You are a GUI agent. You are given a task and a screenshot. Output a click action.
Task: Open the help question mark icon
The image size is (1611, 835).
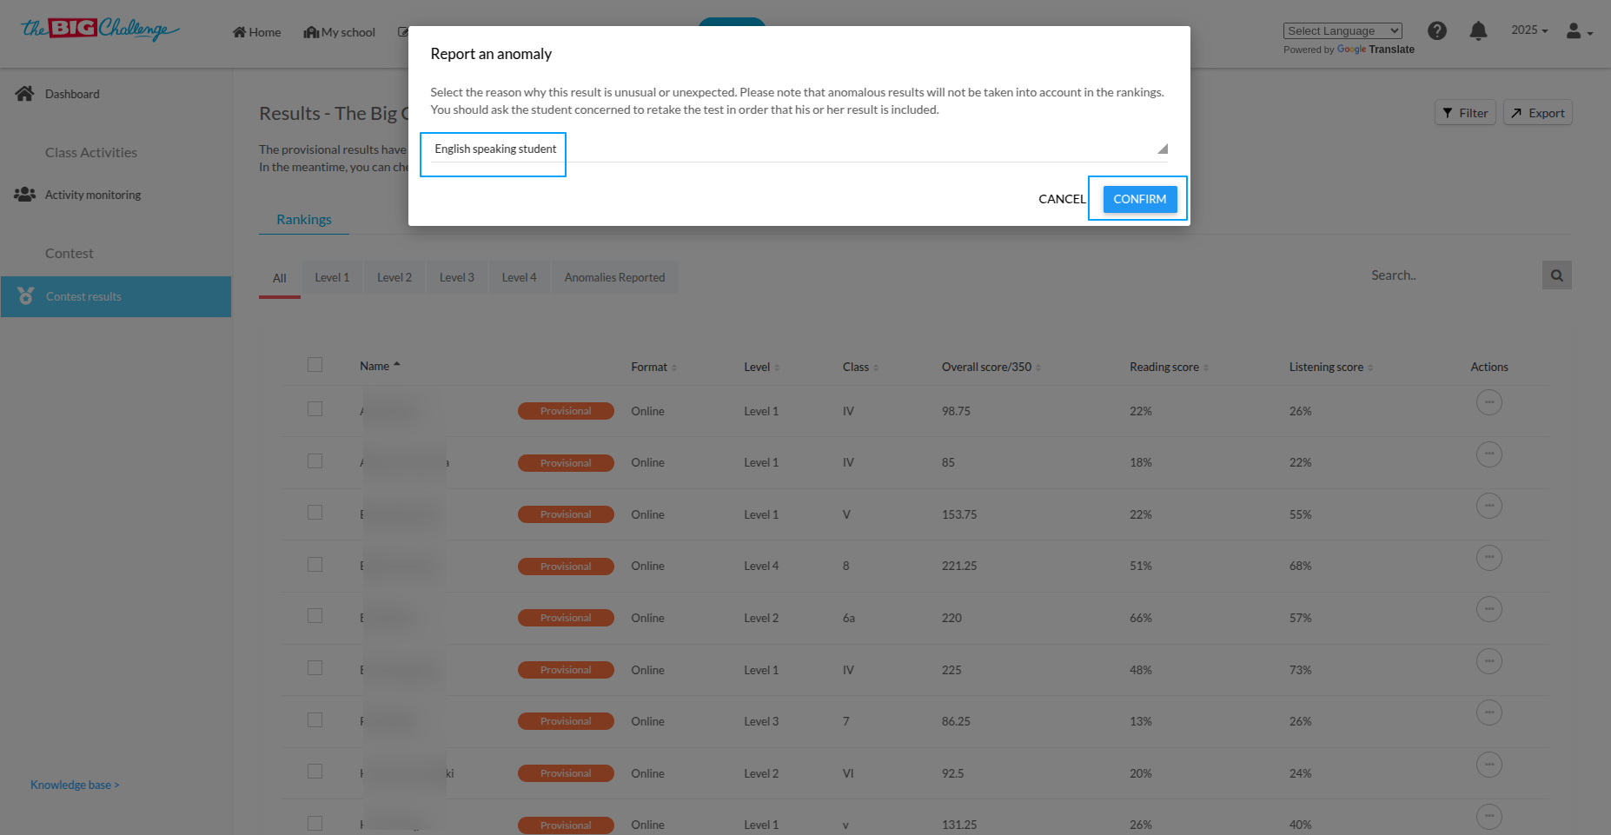click(x=1437, y=31)
